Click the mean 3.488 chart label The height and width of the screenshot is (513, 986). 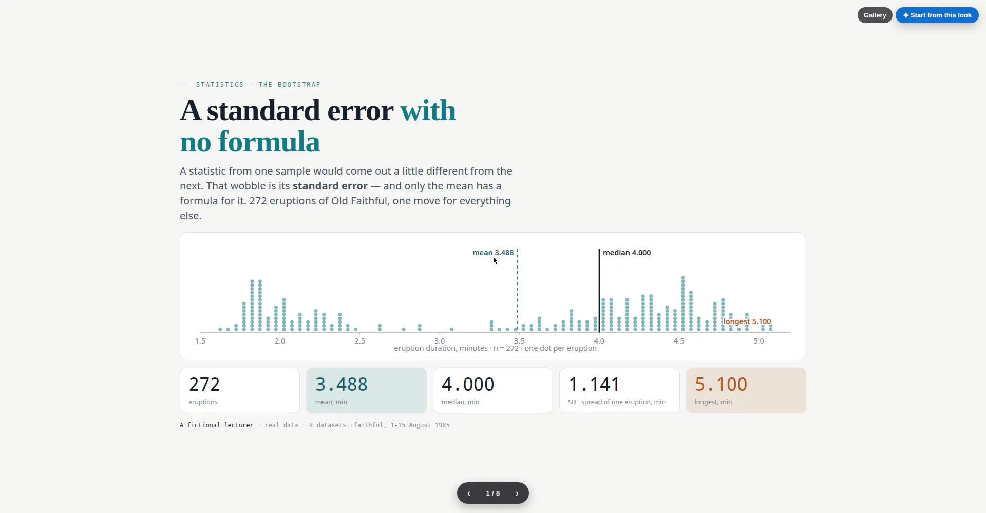493,253
